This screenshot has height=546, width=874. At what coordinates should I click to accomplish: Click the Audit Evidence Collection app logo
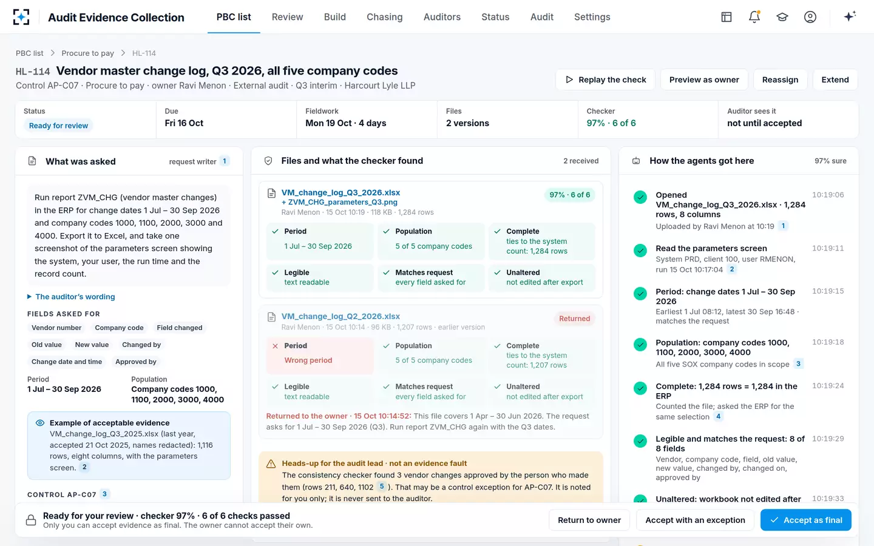[x=21, y=17]
